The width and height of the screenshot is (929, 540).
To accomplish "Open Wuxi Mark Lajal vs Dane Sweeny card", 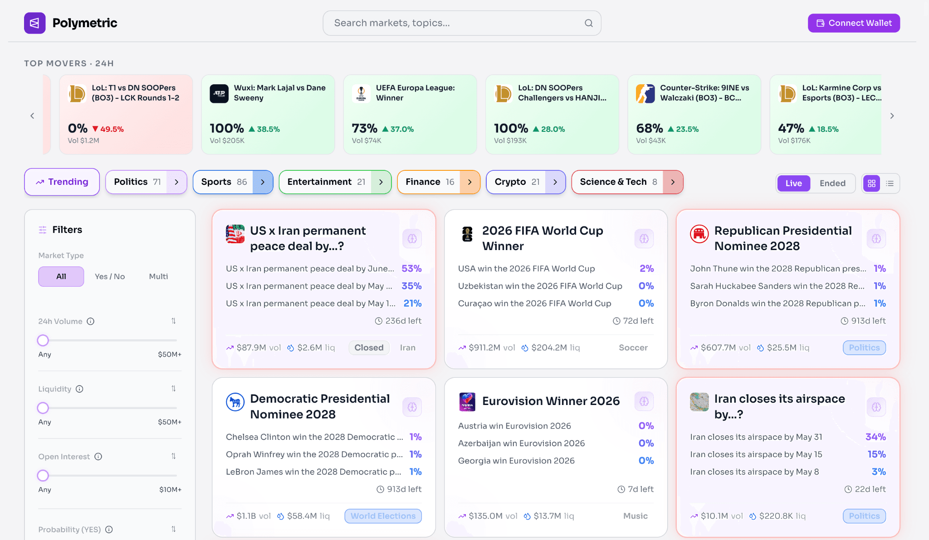I will 268,115.
